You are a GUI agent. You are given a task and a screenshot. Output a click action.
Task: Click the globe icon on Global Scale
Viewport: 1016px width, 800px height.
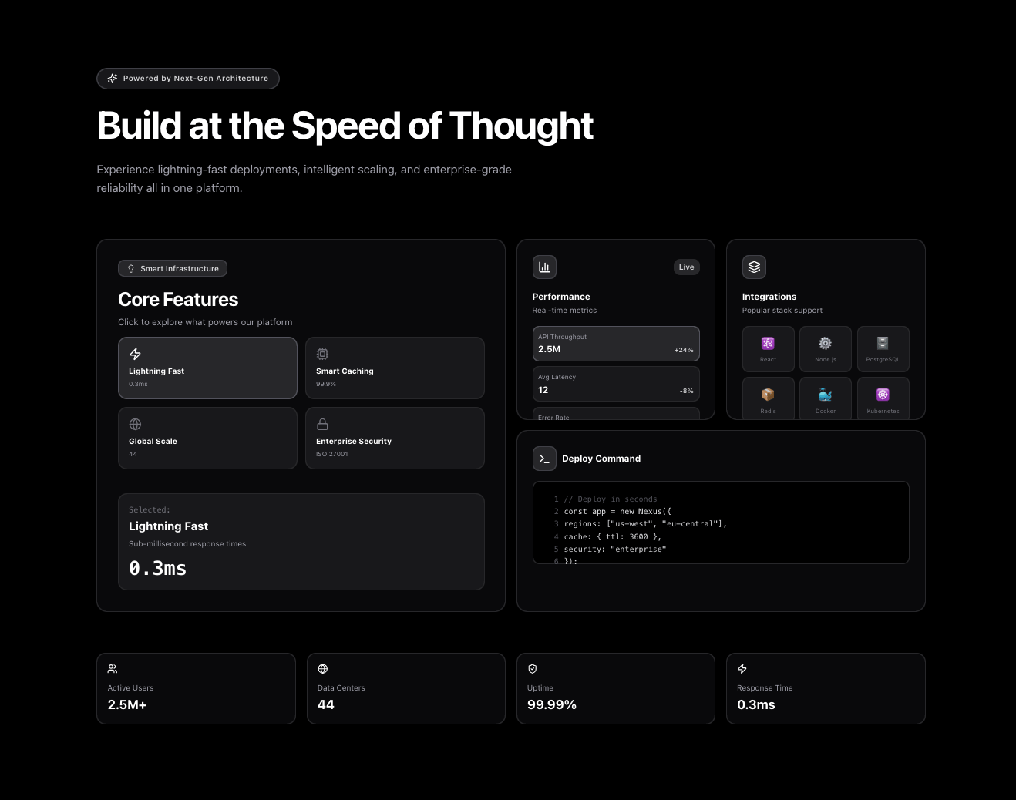click(135, 424)
